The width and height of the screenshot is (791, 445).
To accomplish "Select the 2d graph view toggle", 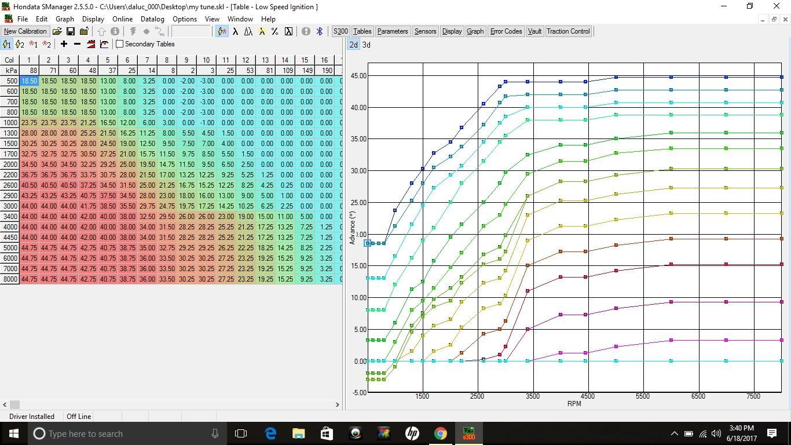I will point(353,45).
